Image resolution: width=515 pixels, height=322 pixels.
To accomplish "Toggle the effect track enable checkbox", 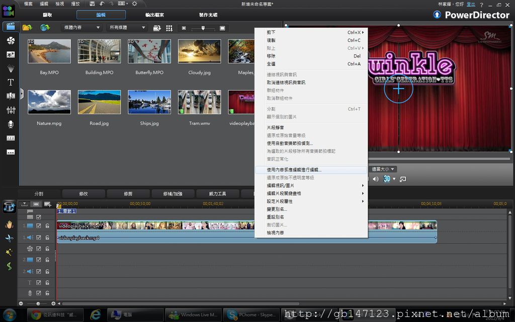I will coord(38,249).
